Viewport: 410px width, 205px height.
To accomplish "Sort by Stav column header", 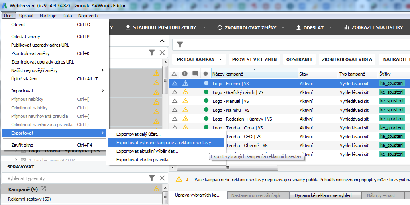I will [x=318, y=74].
